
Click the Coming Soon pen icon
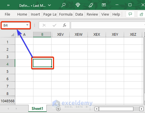click(x=91, y=5)
